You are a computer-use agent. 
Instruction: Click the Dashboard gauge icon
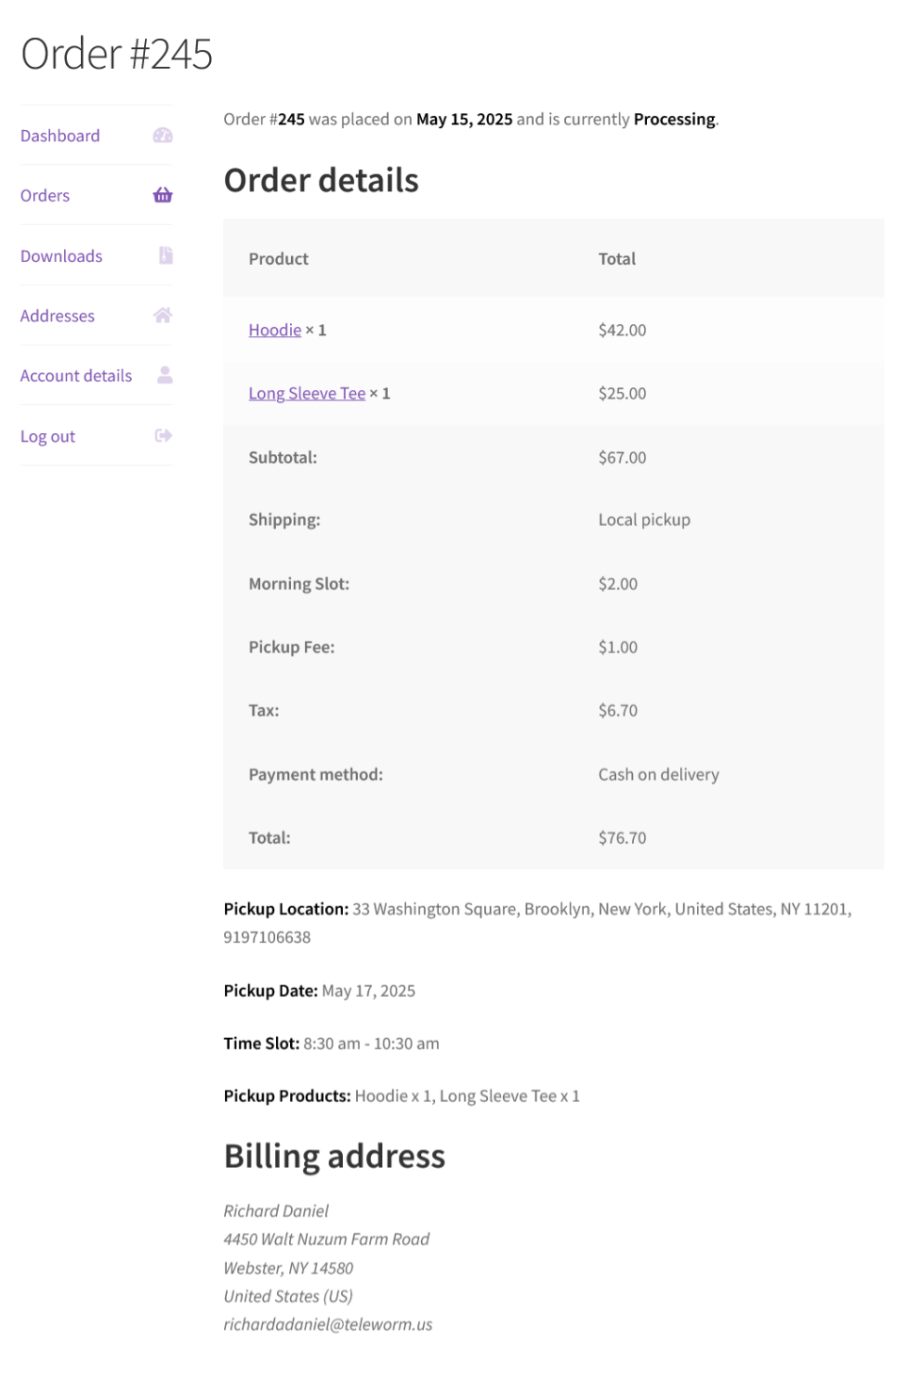pyautogui.click(x=163, y=136)
